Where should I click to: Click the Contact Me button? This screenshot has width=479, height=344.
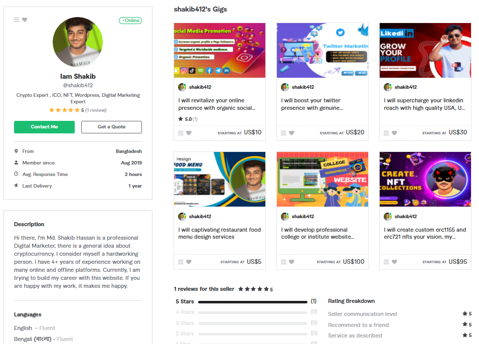44,127
